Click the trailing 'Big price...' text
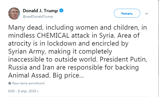Image resolution: width=159 pixels, height=97 pixels. pos(68,76)
